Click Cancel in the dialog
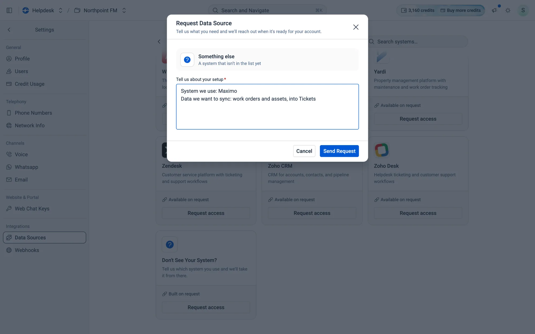 coord(304,151)
